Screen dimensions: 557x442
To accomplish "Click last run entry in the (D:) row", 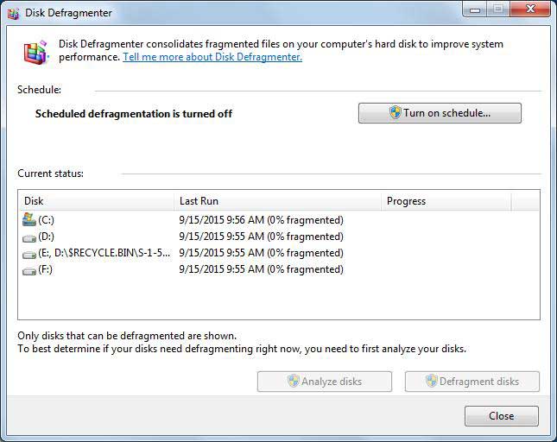I will [261, 237].
